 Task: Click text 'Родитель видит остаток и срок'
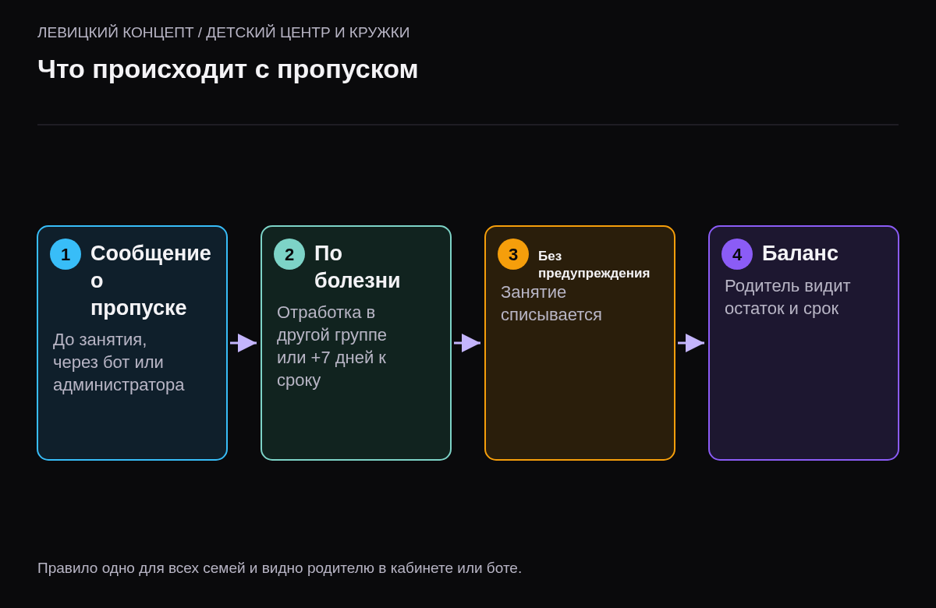coord(788,297)
